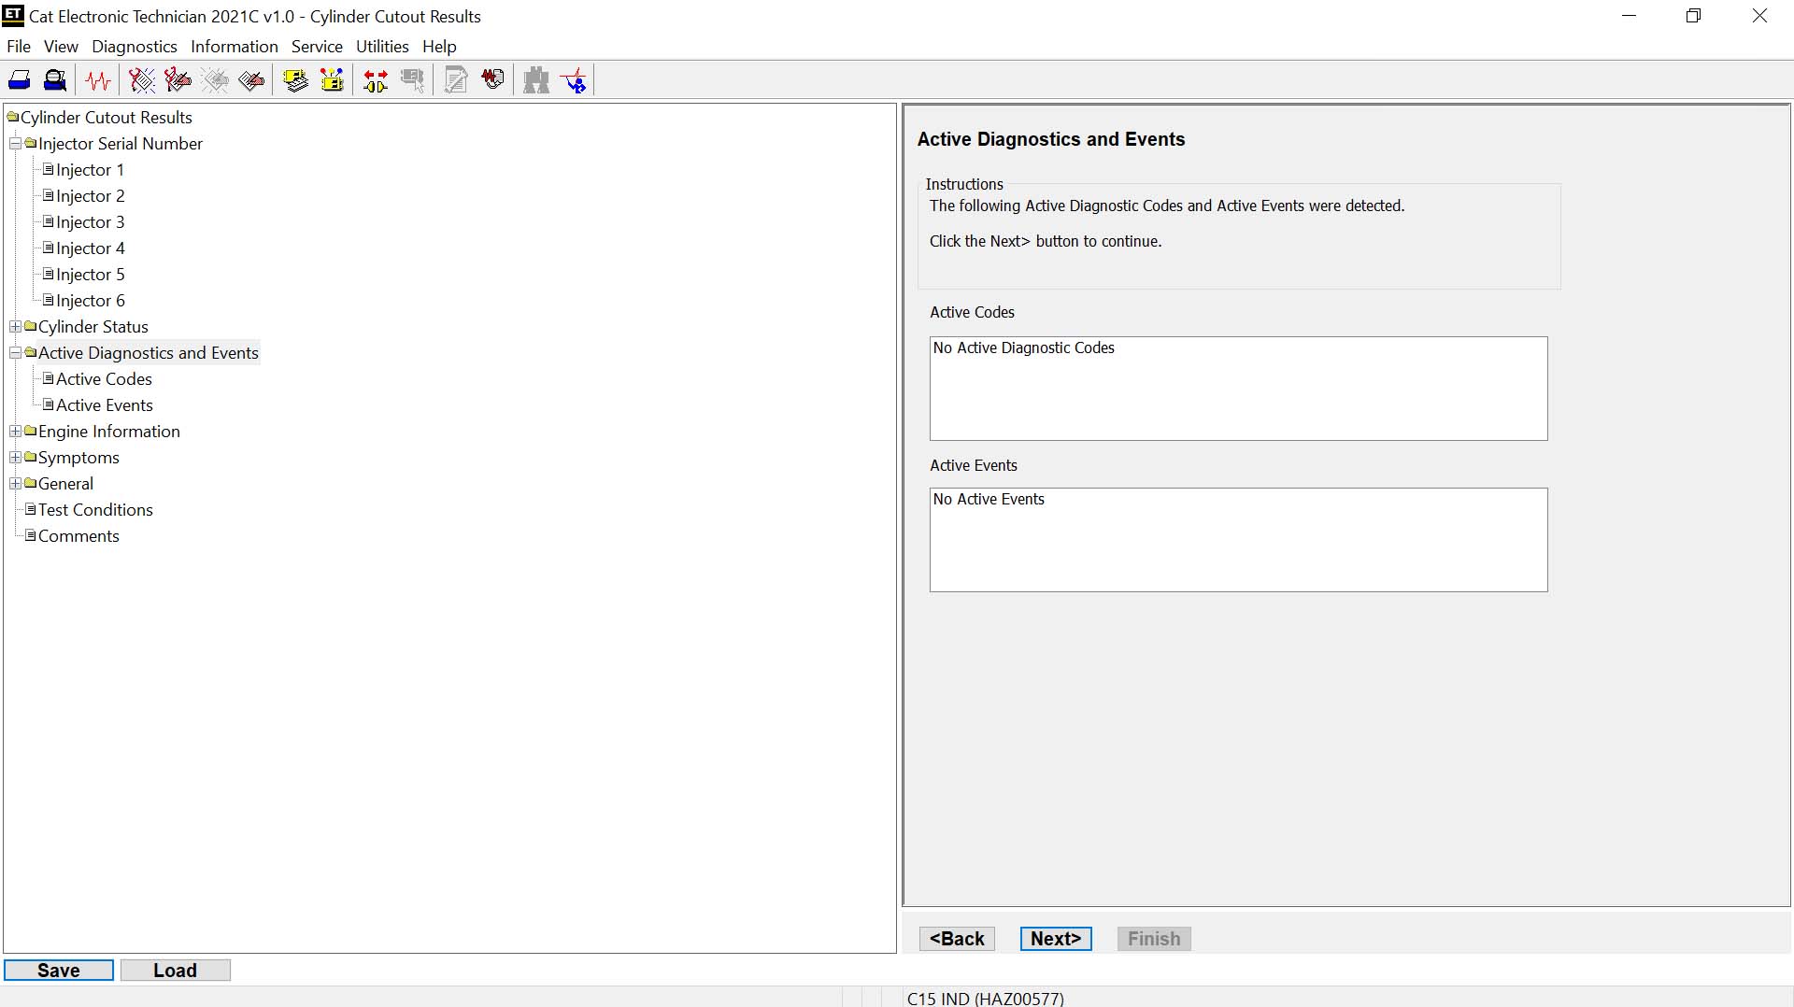This screenshot has width=1794, height=1007.
Task: Open the Logged Diagnostic Codes icon
Action: tap(178, 80)
